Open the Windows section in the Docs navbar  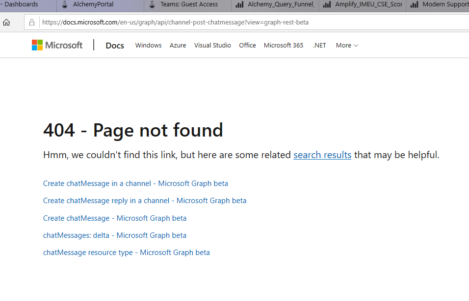pyautogui.click(x=148, y=45)
